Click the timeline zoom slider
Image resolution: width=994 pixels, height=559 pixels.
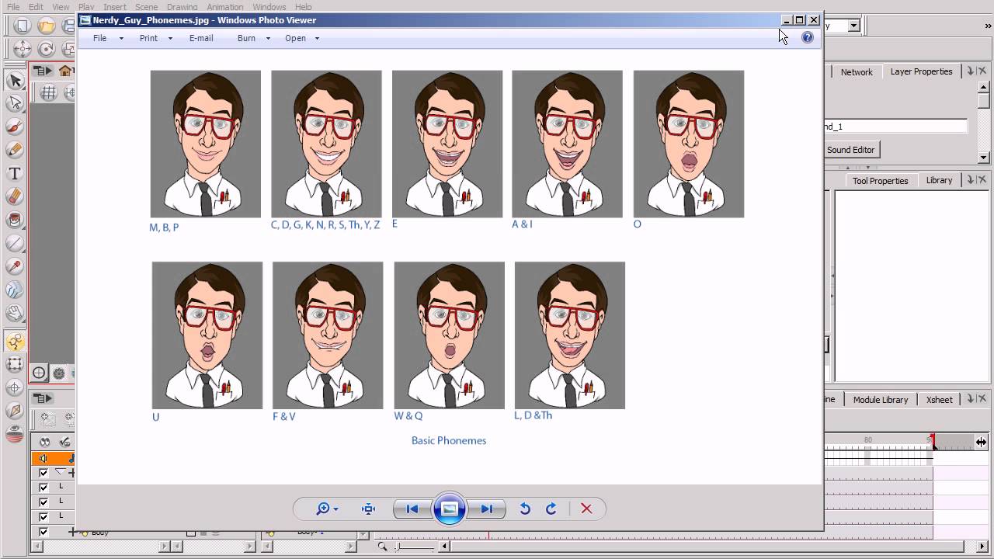(x=416, y=547)
